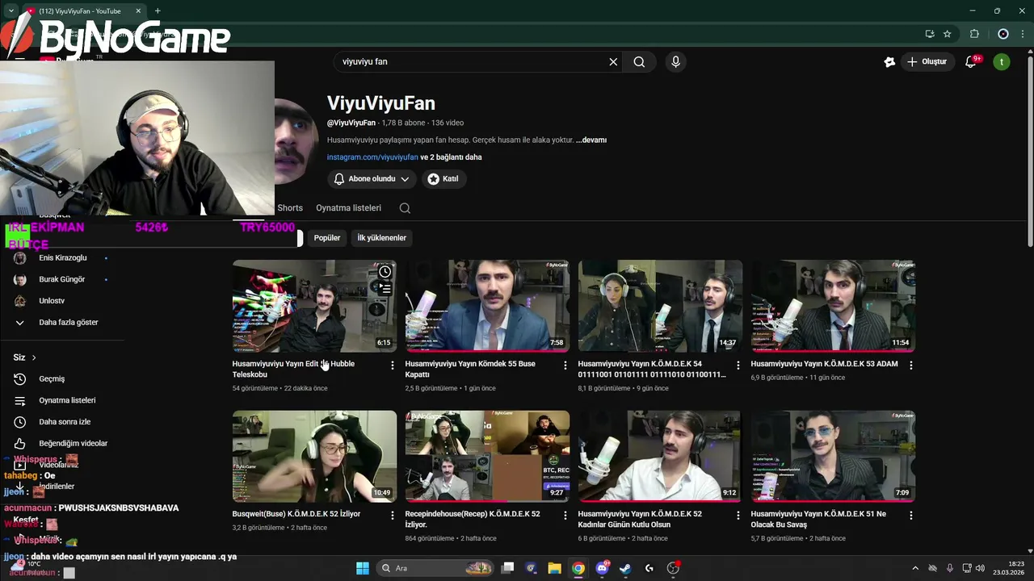Clear the search box with the X icon

point(613,62)
